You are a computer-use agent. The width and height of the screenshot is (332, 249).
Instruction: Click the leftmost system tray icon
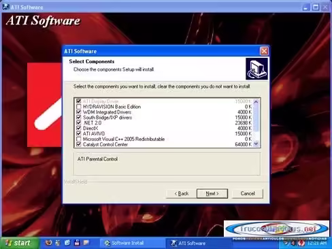pos(286,243)
